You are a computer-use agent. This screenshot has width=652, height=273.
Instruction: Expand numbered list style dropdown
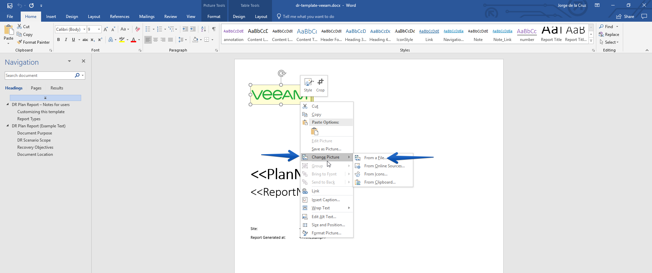click(165, 29)
